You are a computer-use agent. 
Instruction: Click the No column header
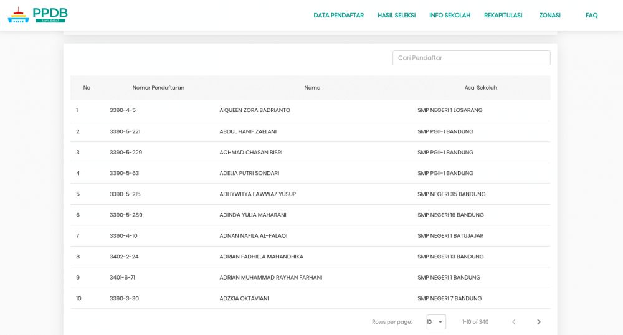click(87, 88)
